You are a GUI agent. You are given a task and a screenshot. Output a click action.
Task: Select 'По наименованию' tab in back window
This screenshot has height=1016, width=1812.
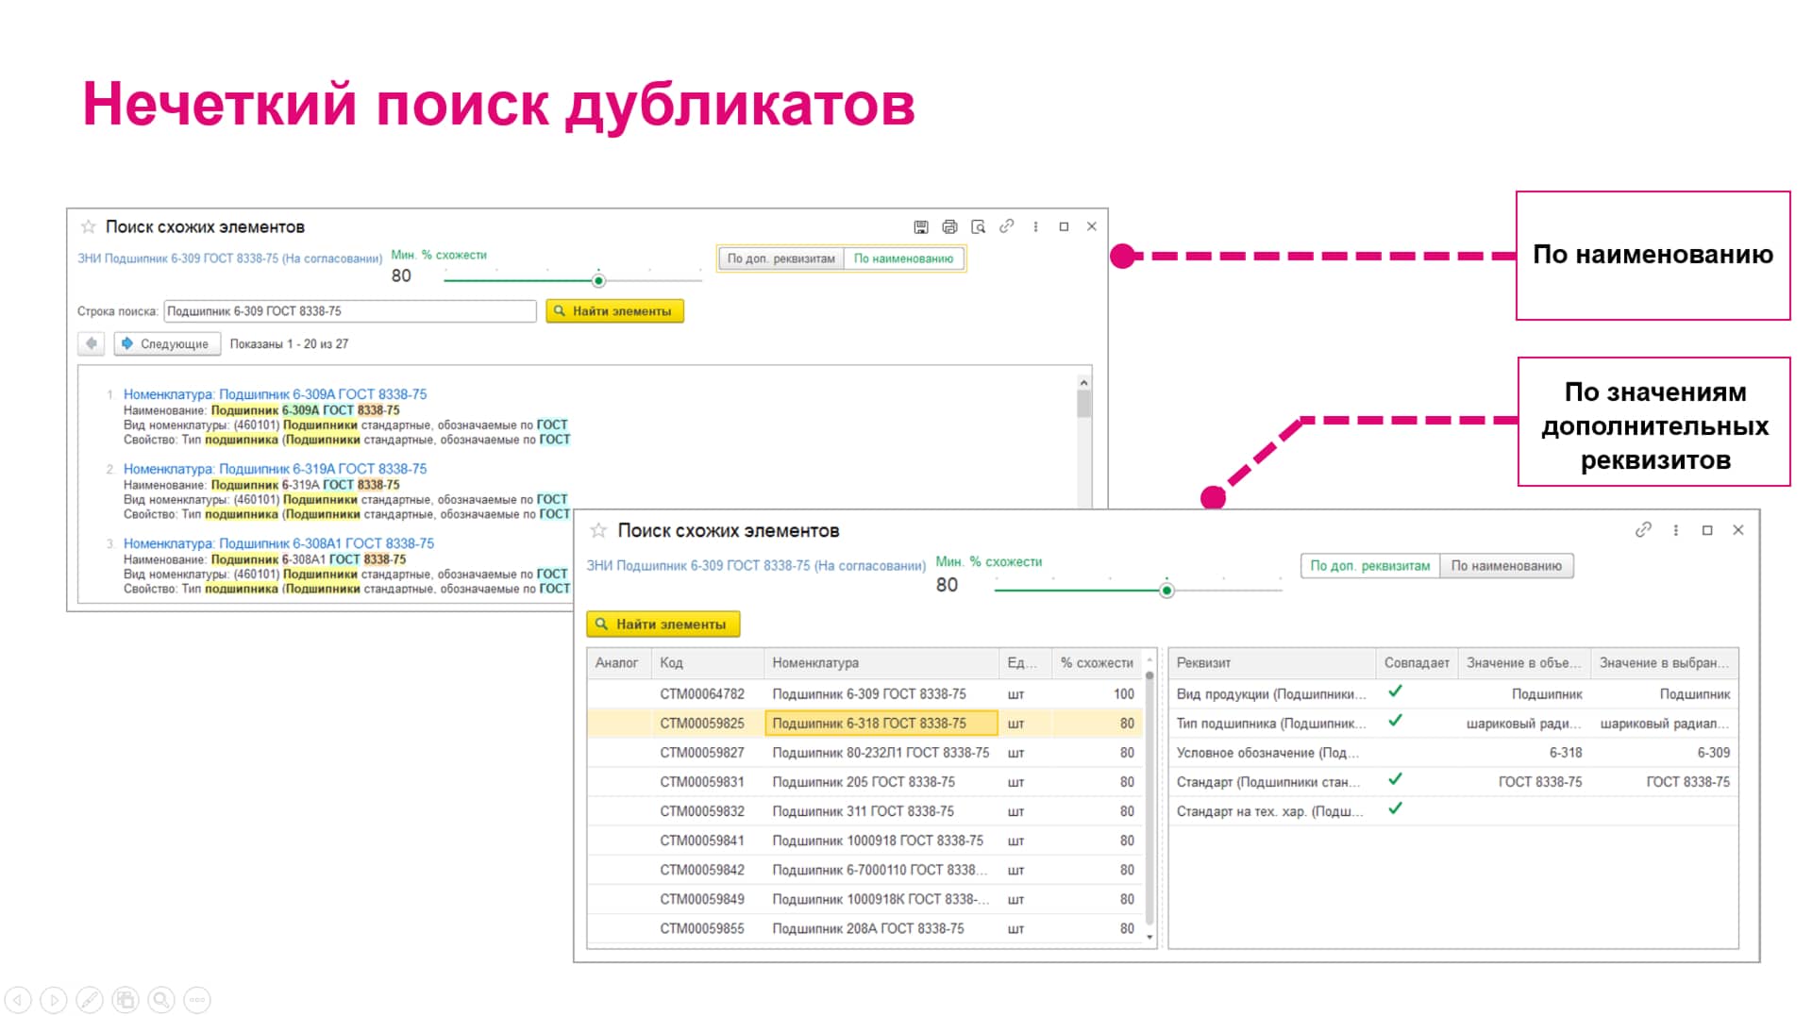(903, 258)
